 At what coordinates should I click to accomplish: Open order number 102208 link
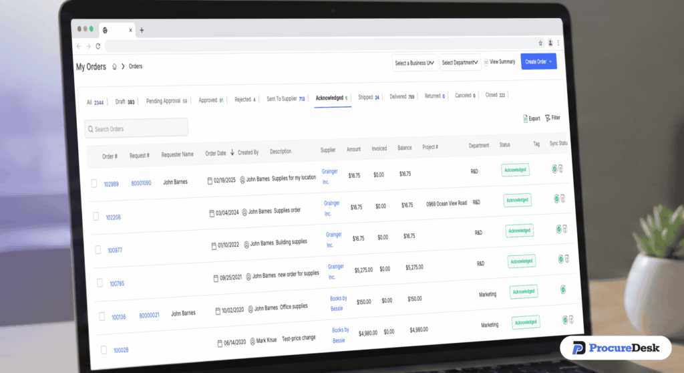pyautogui.click(x=113, y=217)
